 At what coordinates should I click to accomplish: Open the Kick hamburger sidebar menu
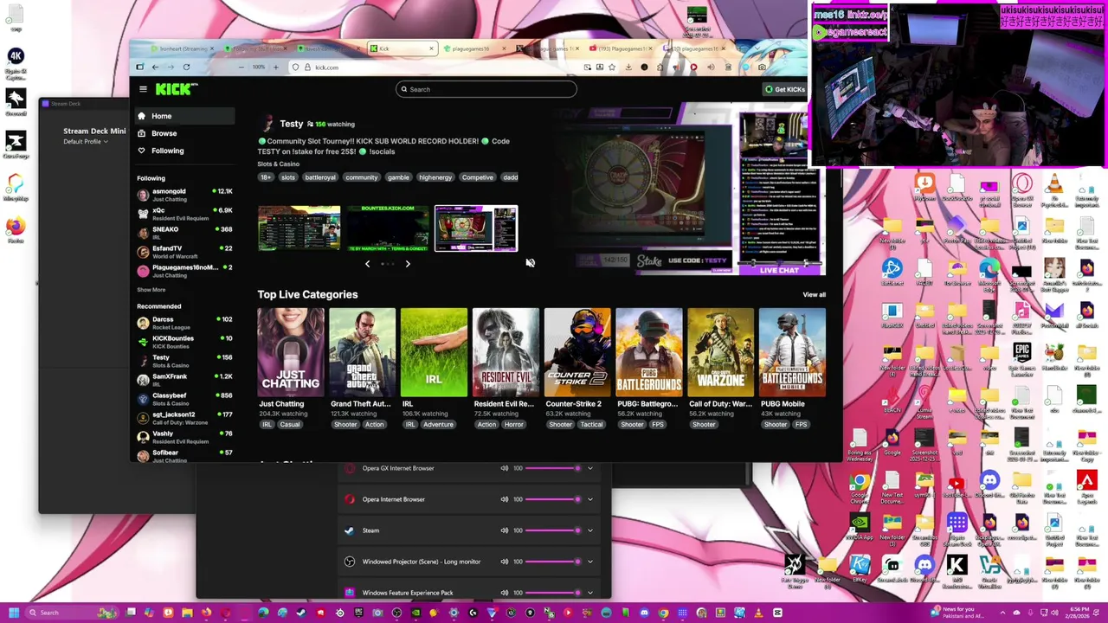[x=144, y=89]
